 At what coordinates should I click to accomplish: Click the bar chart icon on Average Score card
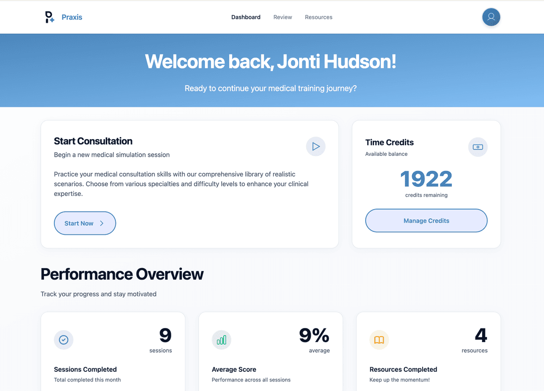point(222,340)
